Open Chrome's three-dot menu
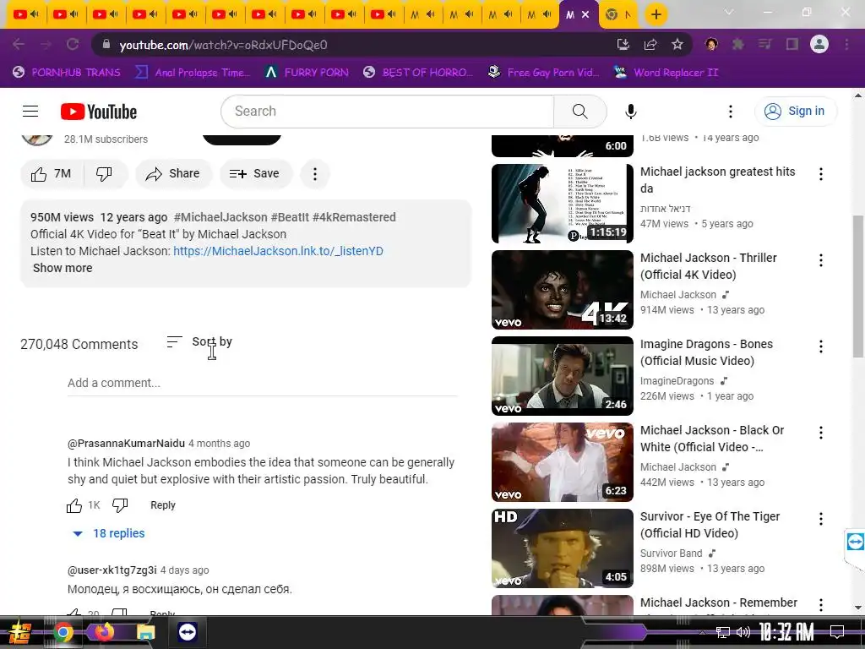 pos(846,44)
